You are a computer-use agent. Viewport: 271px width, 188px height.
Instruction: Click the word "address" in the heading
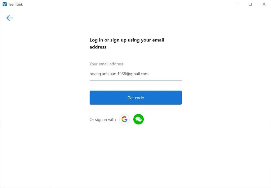[98, 47]
